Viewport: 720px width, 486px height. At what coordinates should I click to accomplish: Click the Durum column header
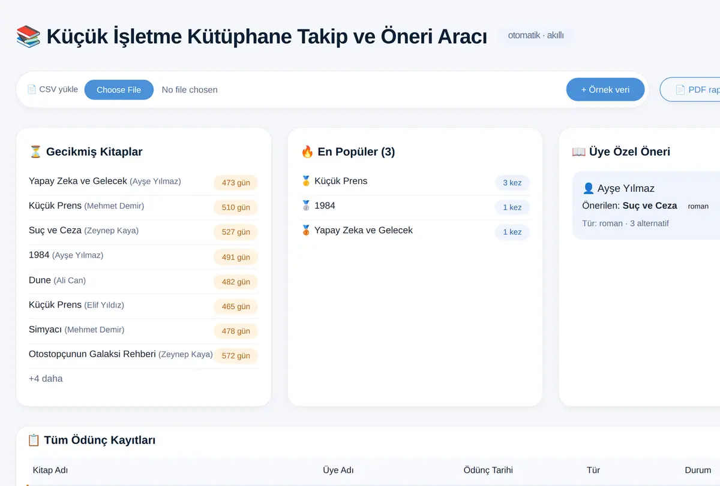[698, 470]
